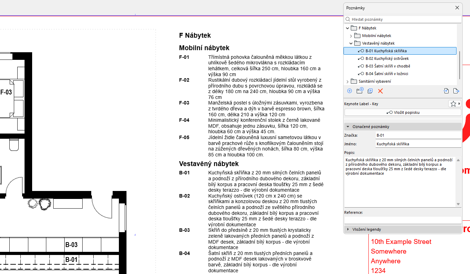Collapse the F Nábytek folder
This screenshot has height=274, width=470.
(348, 28)
